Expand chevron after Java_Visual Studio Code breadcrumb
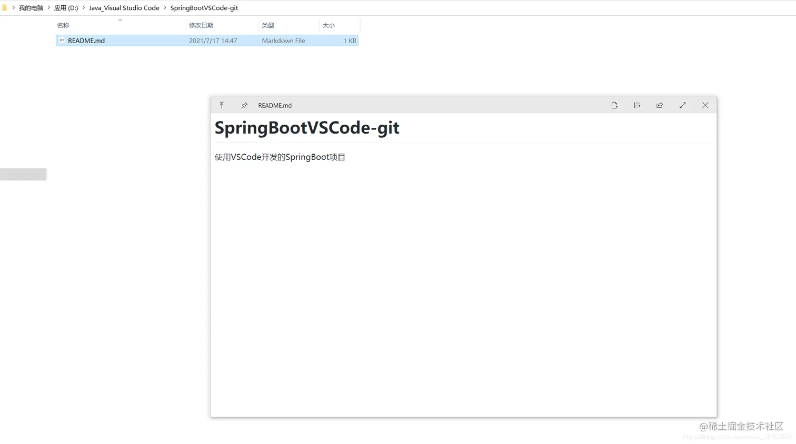This screenshot has width=796, height=444. [165, 8]
